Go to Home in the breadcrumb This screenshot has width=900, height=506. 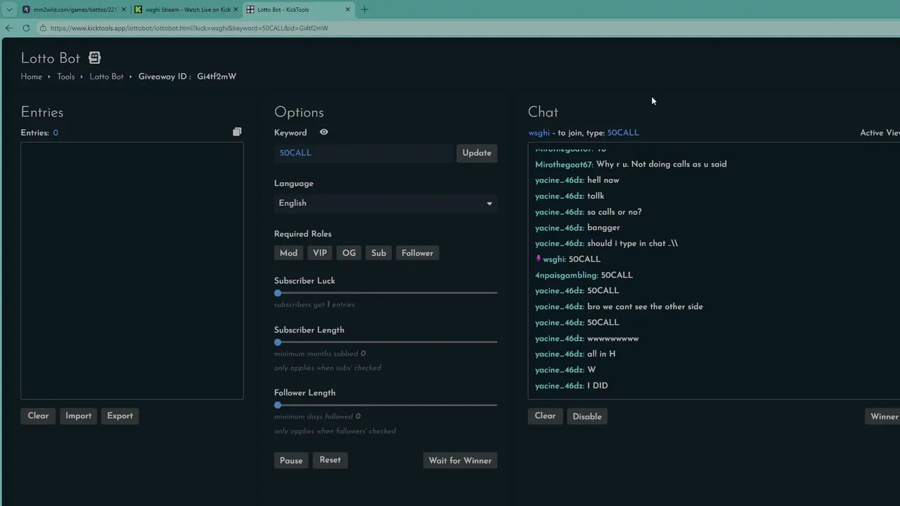tap(31, 77)
